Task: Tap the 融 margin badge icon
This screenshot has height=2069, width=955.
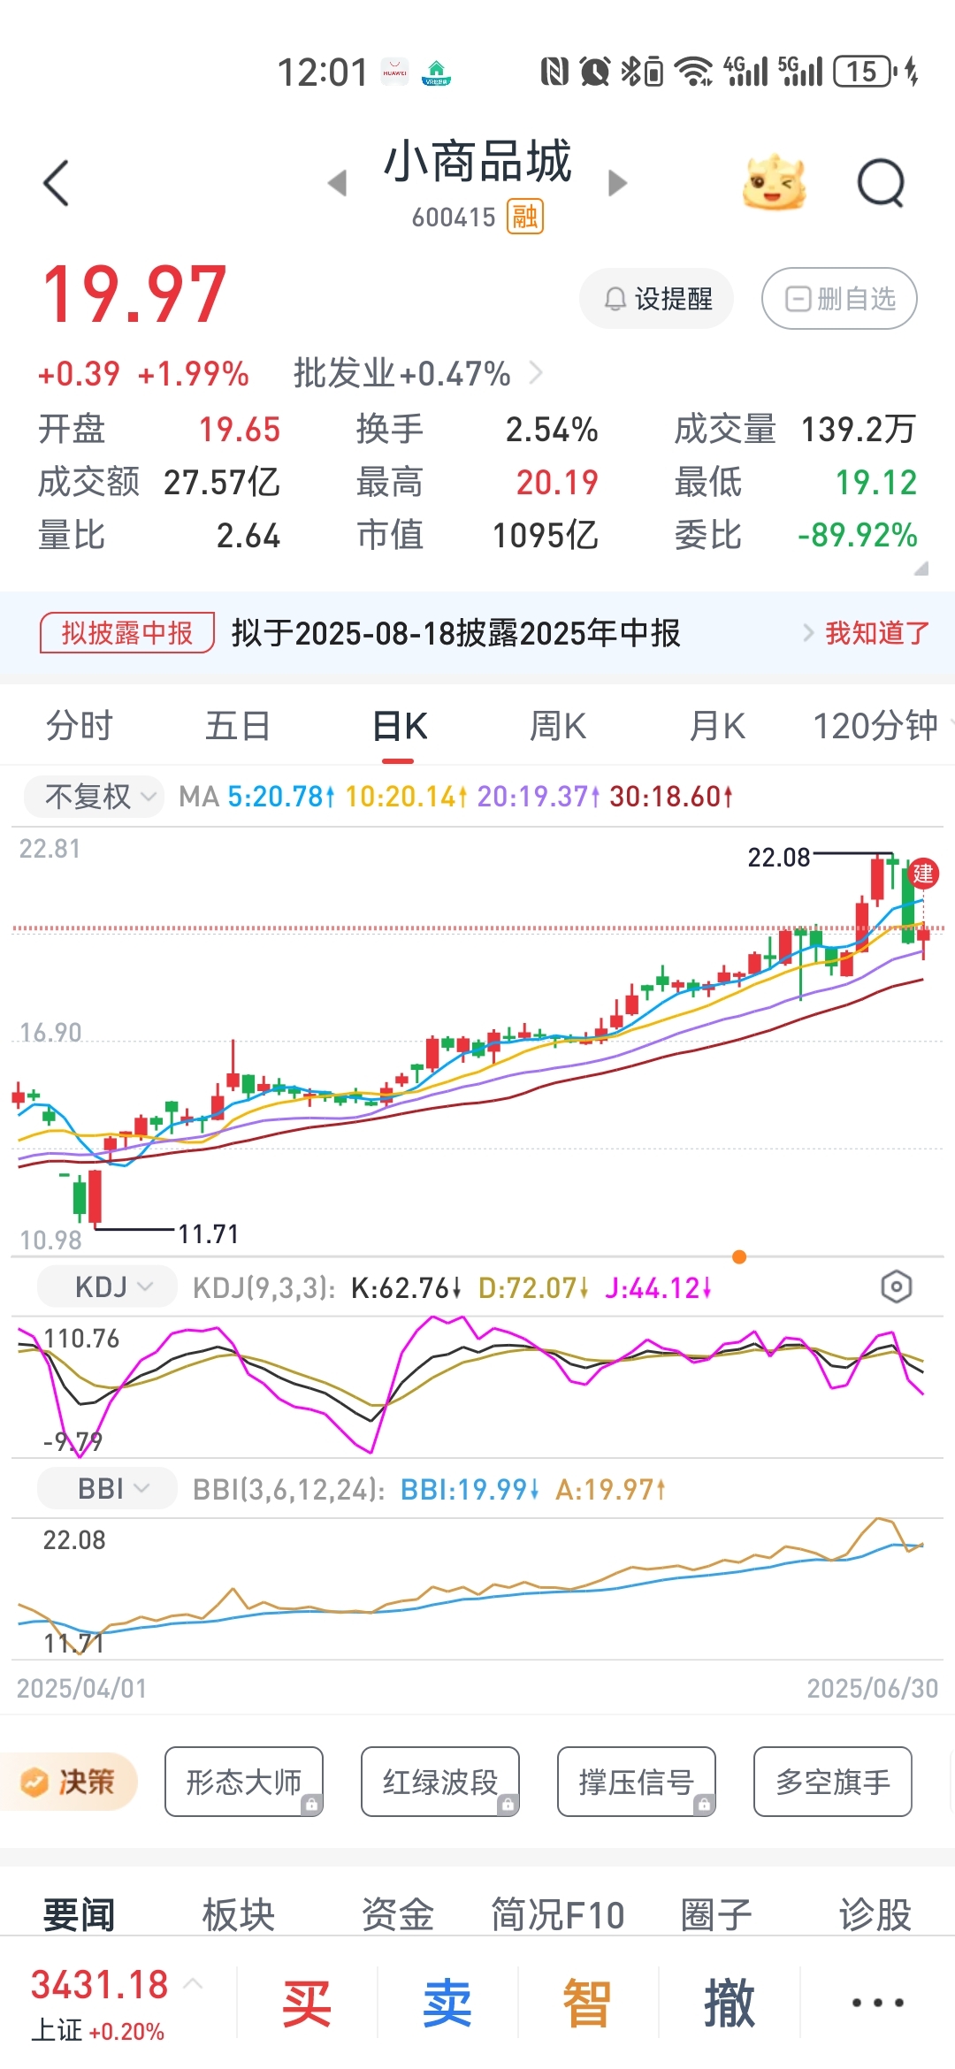Action: (525, 217)
